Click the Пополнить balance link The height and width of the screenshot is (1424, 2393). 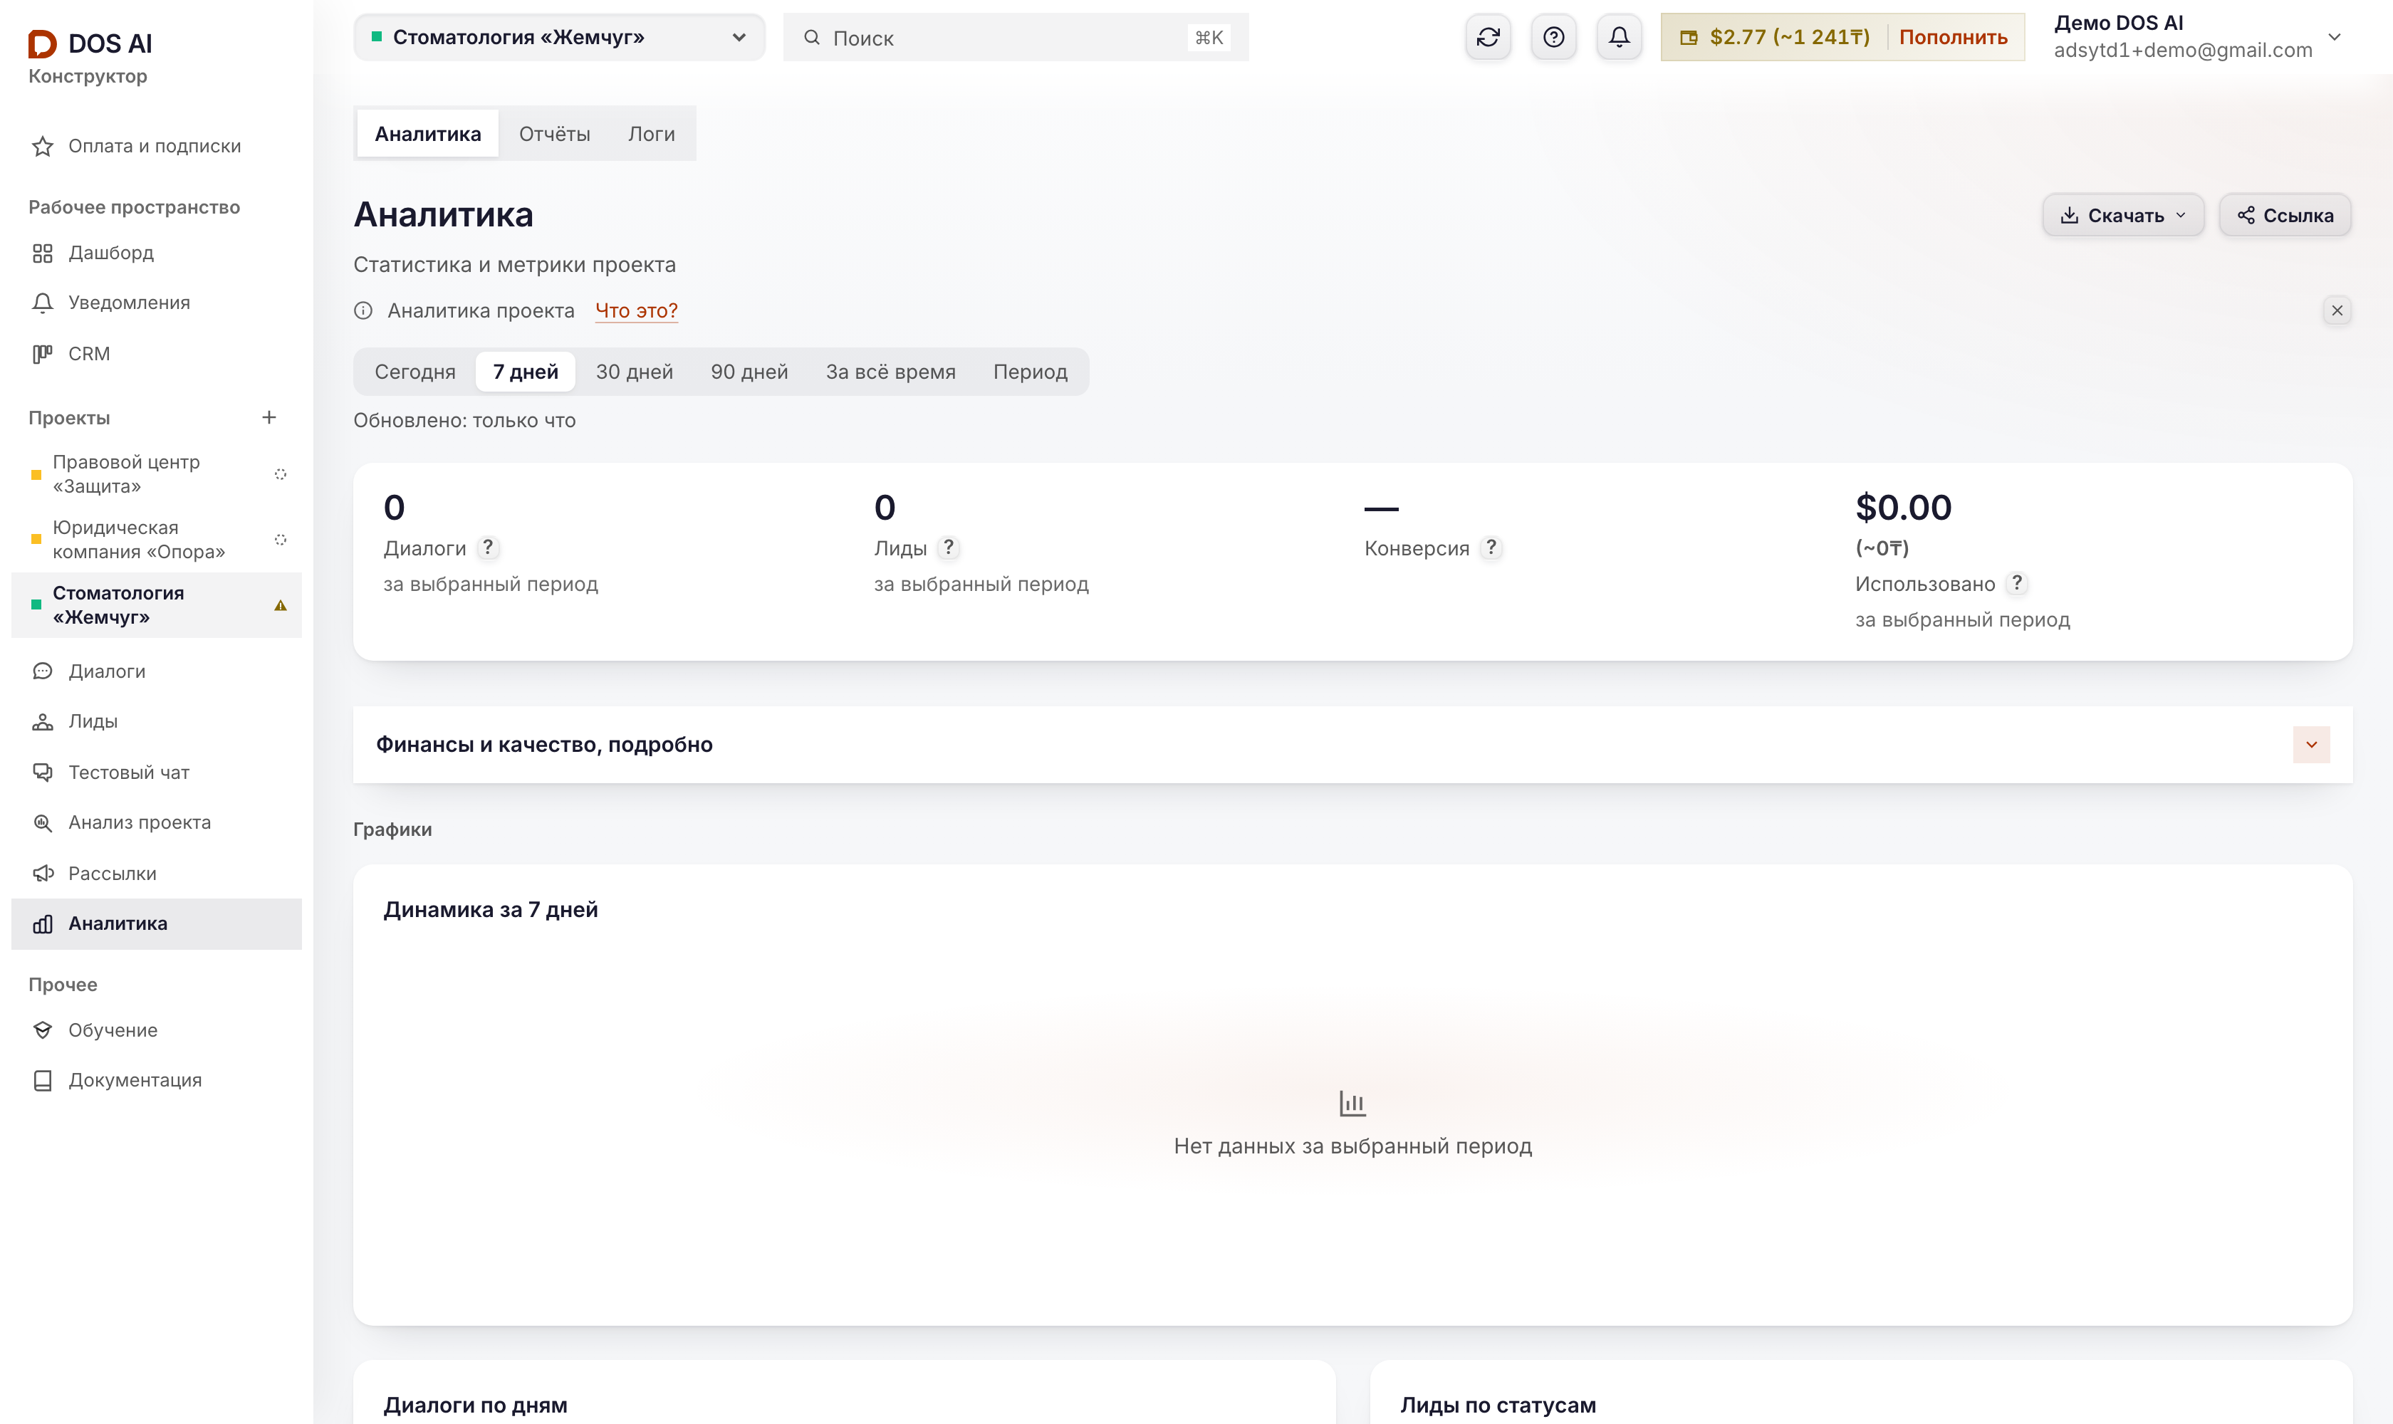pos(1952,38)
